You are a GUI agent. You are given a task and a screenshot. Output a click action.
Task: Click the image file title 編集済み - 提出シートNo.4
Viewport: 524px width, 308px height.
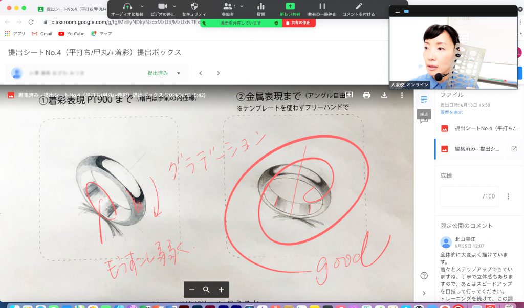pyautogui.click(x=112, y=95)
